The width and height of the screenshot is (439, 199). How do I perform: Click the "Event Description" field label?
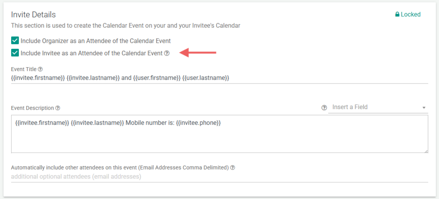coord(33,108)
